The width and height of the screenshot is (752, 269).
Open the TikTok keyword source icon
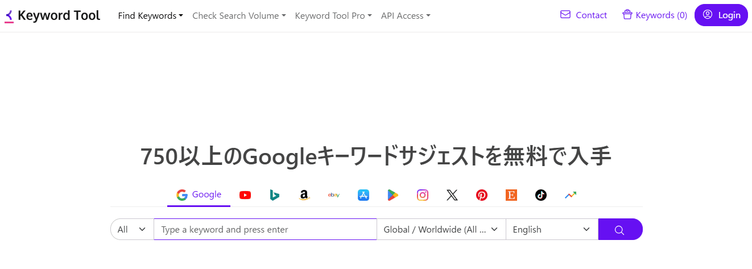(541, 195)
